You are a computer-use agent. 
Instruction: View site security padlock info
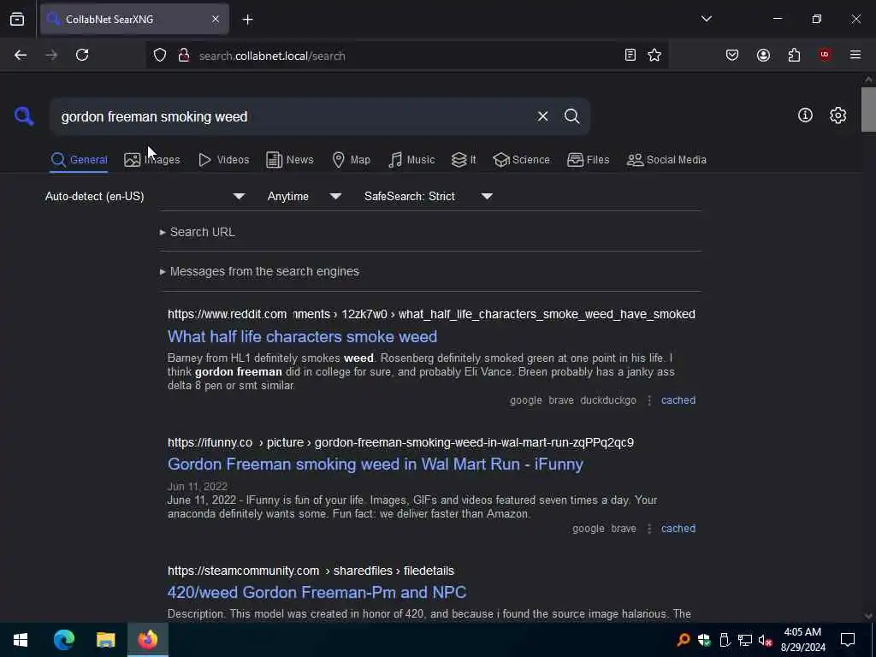[183, 56]
